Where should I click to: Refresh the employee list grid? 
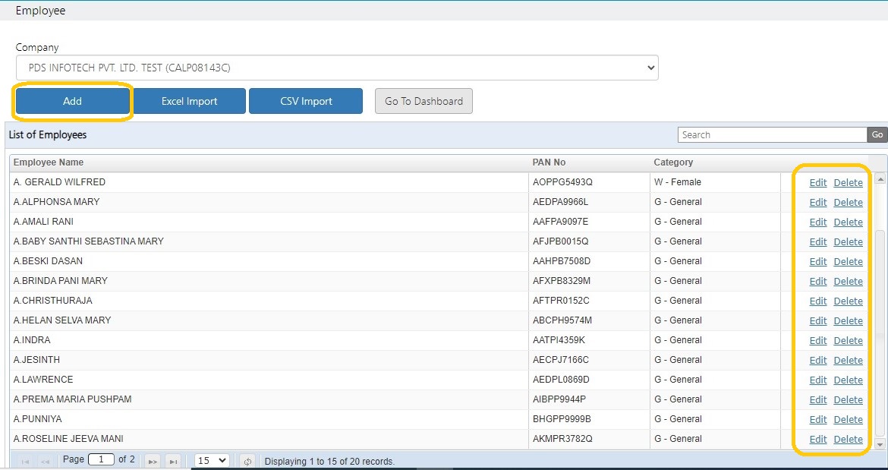pyautogui.click(x=247, y=462)
